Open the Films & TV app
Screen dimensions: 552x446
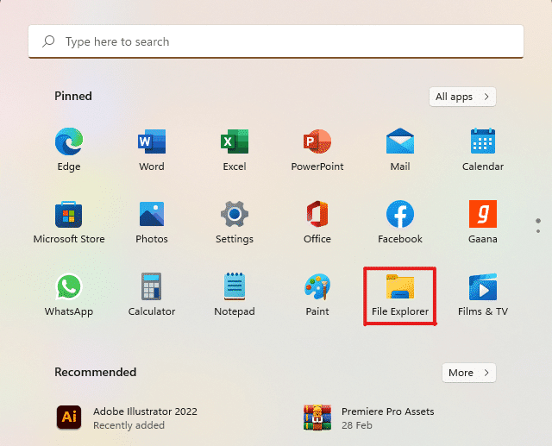483,295
